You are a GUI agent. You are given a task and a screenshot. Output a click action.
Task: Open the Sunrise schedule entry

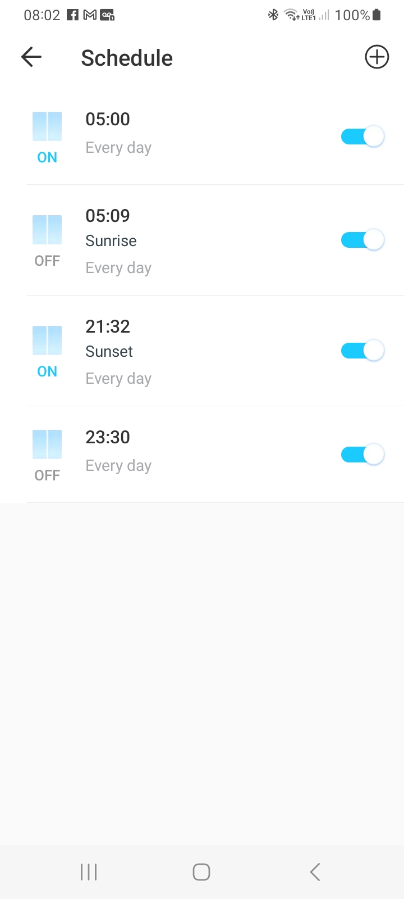click(x=111, y=241)
